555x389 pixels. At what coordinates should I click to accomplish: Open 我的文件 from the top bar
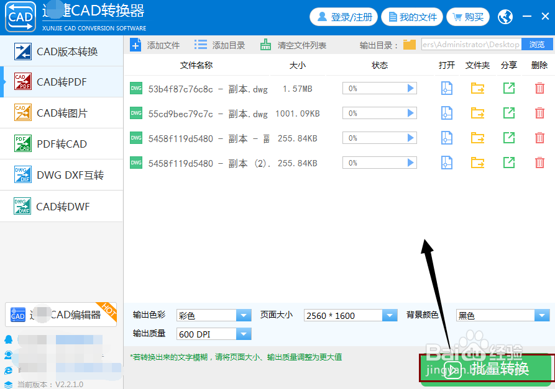point(412,17)
